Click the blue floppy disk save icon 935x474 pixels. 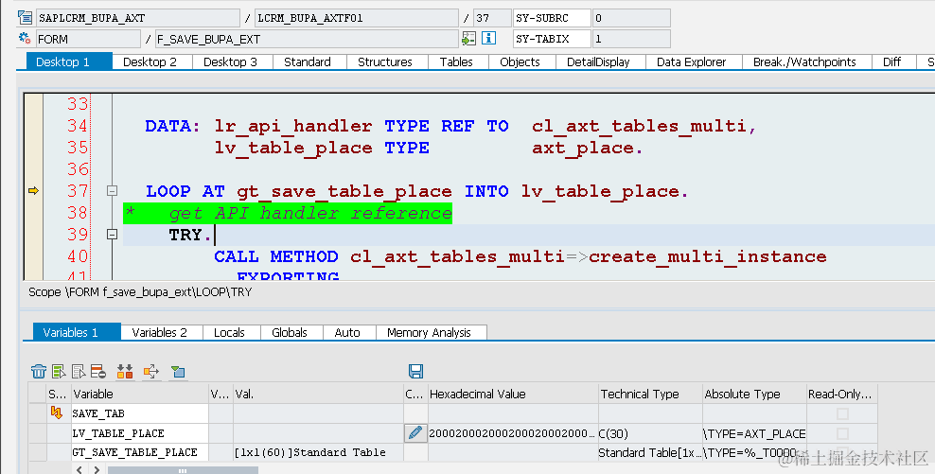coord(416,371)
